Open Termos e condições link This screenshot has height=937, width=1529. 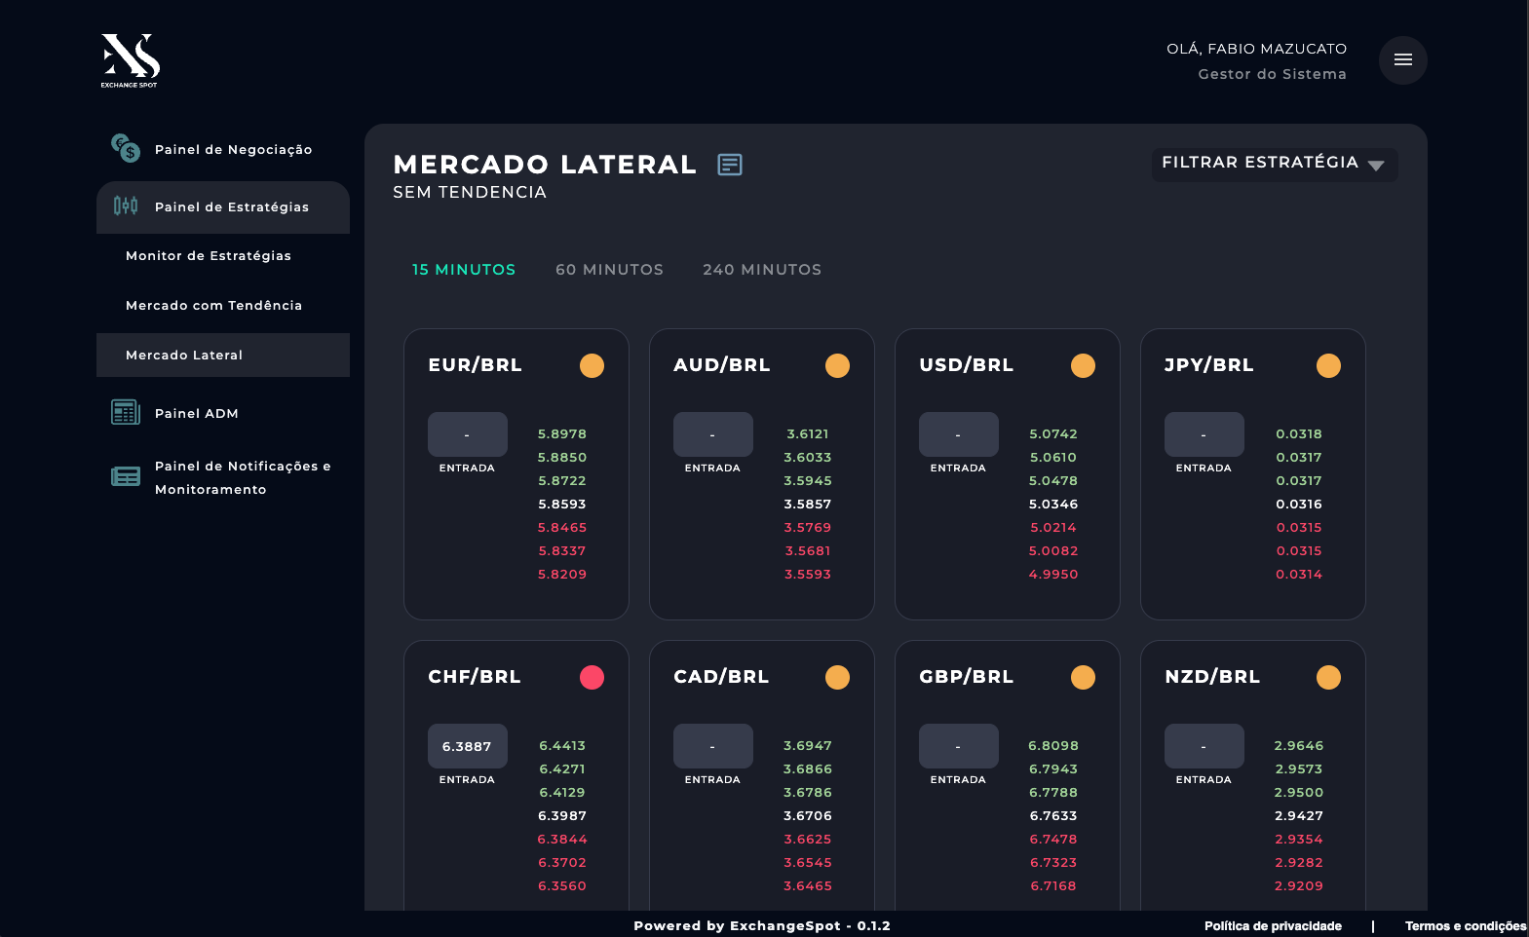coord(1466,926)
